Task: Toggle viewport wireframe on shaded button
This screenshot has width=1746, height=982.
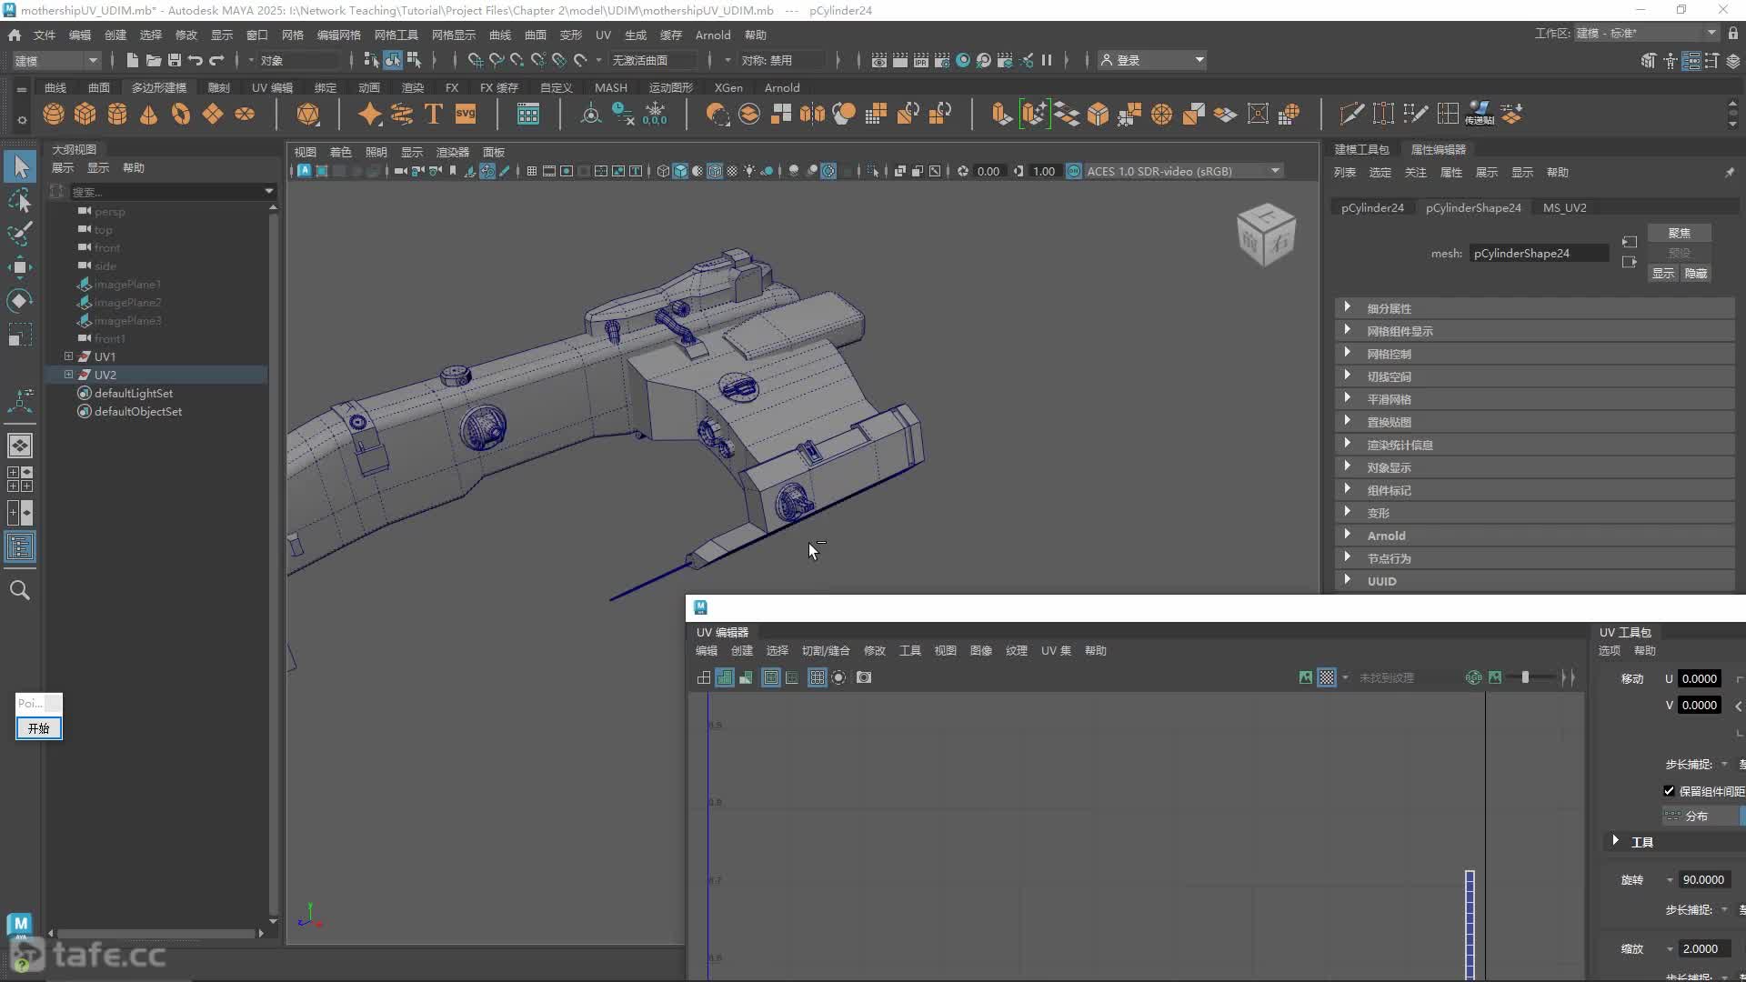Action: [715, 171]
